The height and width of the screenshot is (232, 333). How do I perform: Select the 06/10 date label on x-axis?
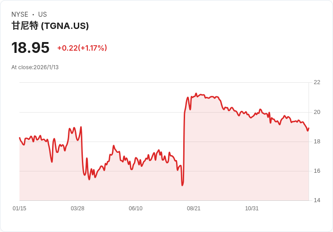(x=135, y=208)
